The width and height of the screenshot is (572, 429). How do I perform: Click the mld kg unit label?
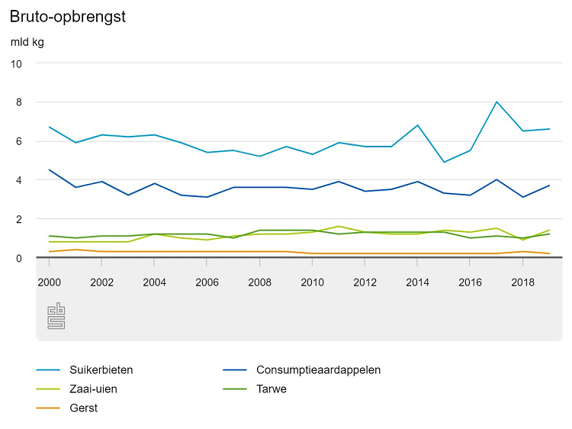click(27, 42)
